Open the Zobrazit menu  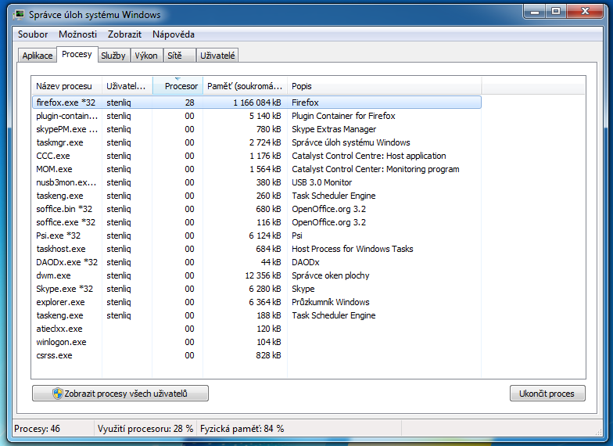coord(124,34)
